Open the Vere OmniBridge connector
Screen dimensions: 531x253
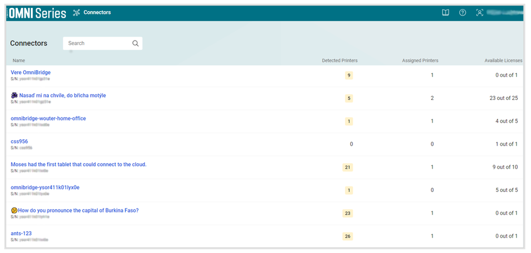point(30,72)
